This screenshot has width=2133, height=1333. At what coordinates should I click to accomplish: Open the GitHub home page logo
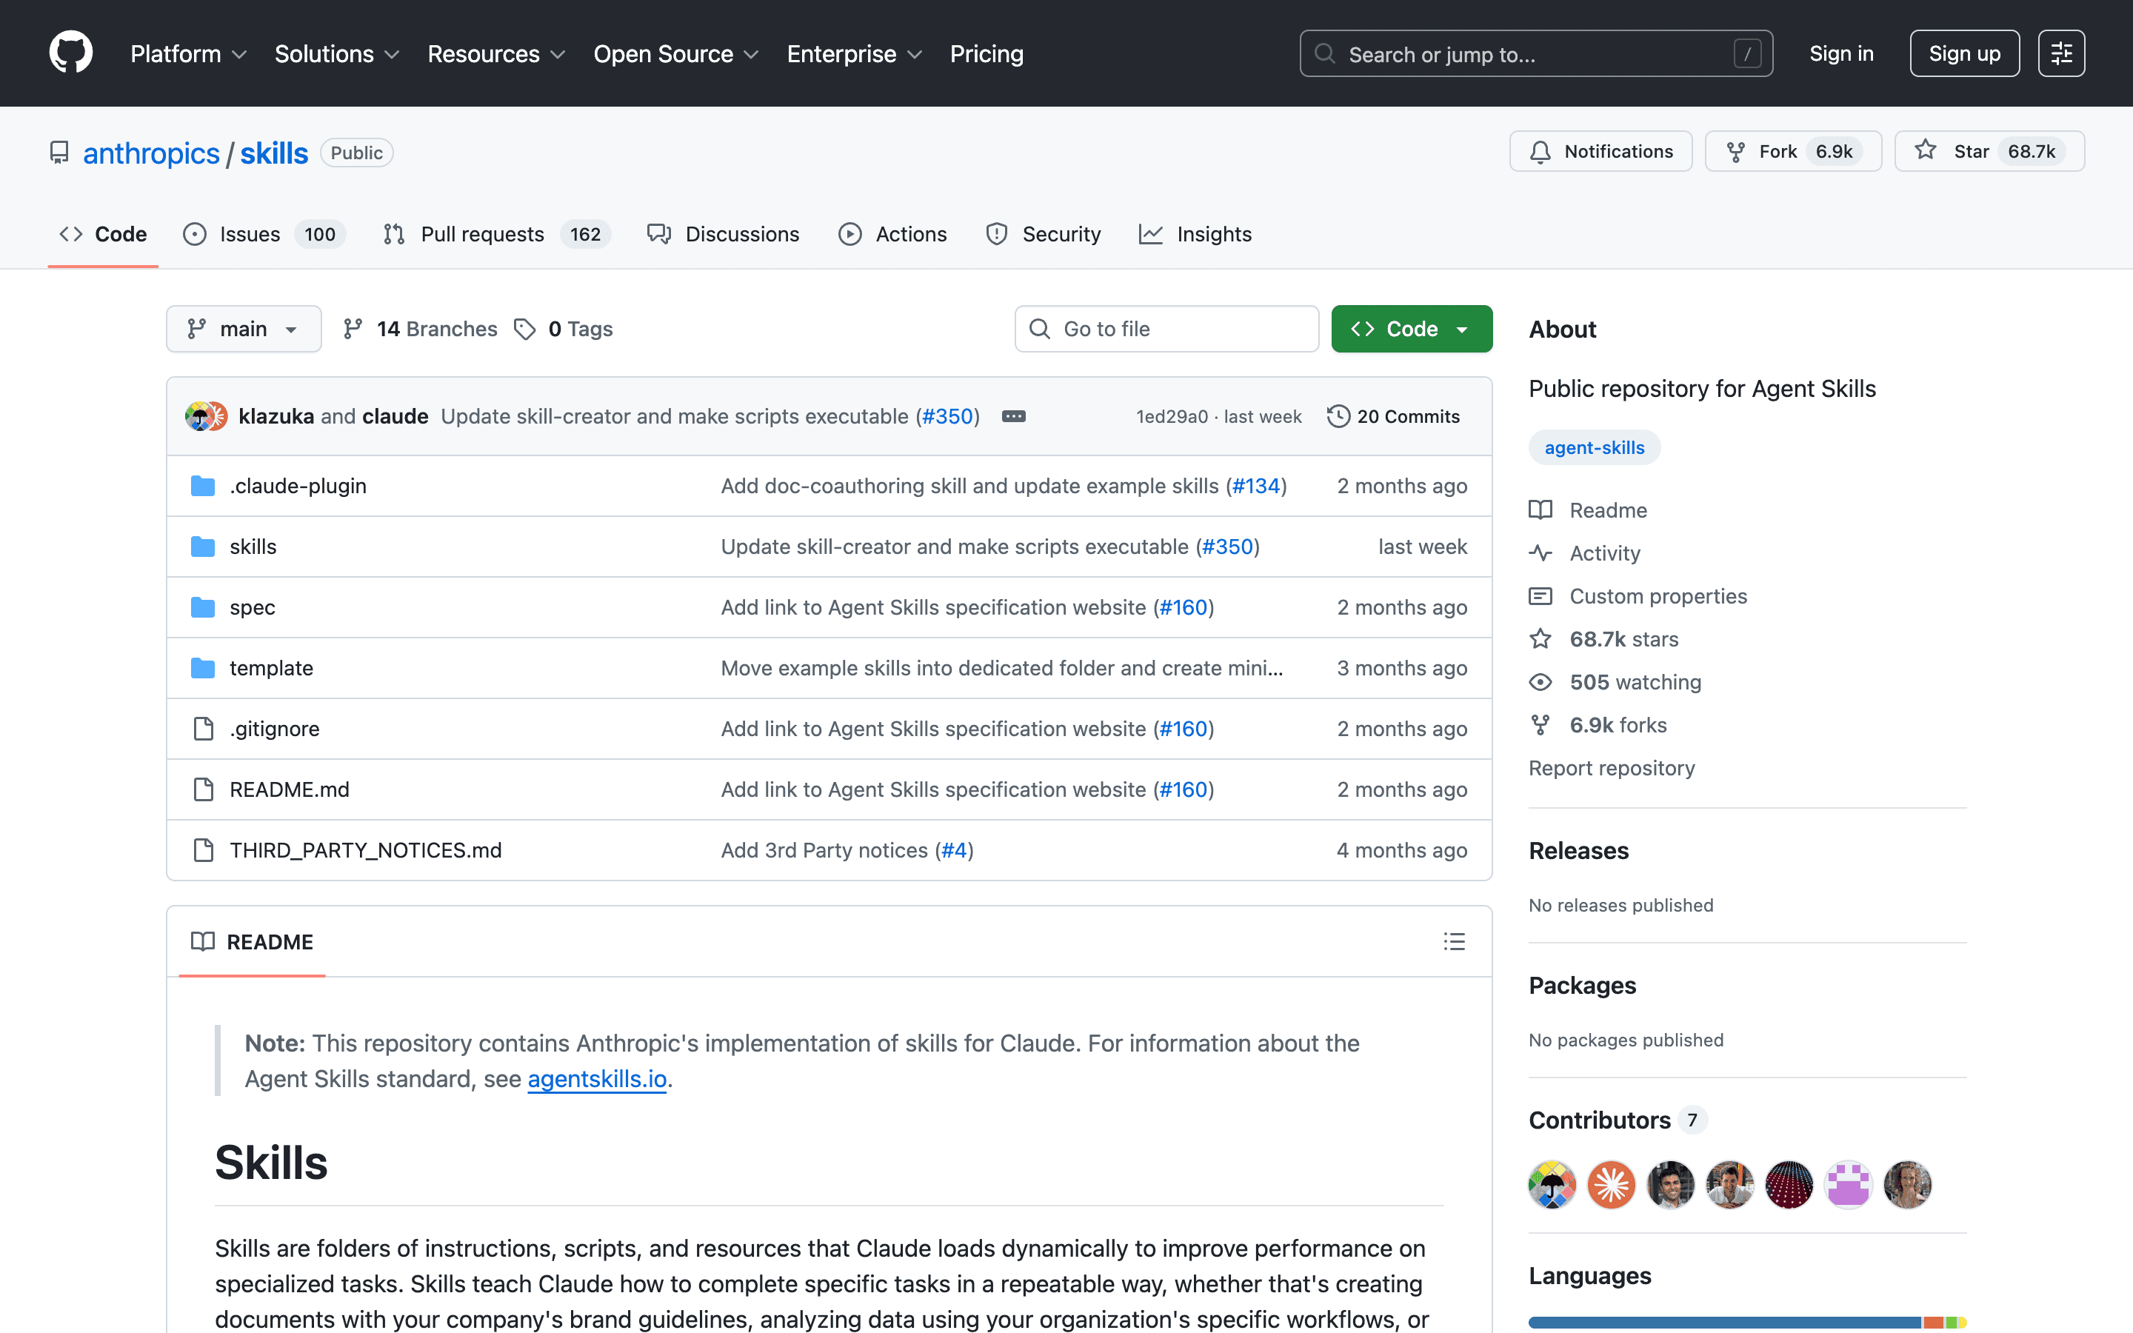[70, 53]
